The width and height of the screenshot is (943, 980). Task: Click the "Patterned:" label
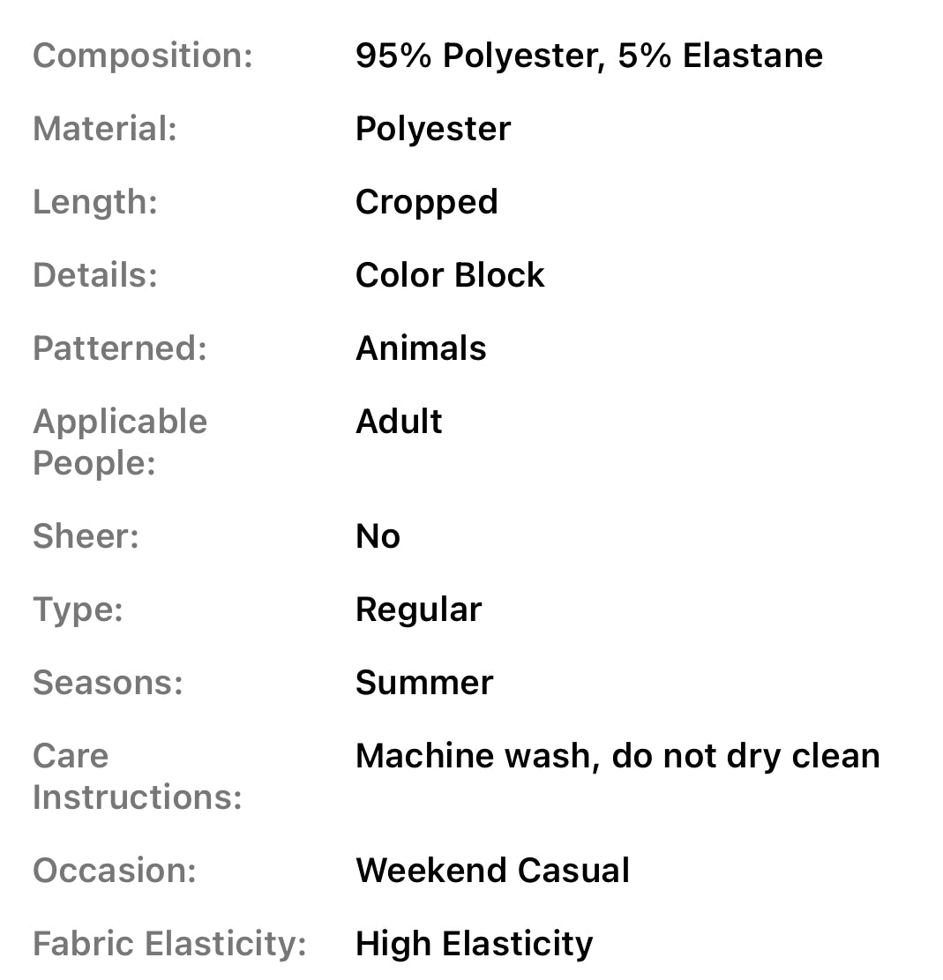tap(119, 348)
